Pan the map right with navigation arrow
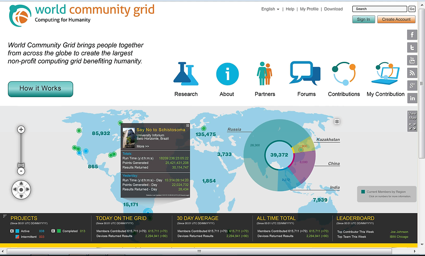The width and height of the screenshot is (425, 256). tap(27, 190)
